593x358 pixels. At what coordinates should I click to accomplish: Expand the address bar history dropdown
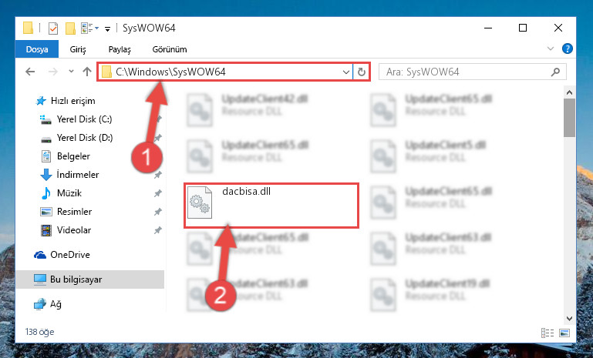[x=345, y=72]
